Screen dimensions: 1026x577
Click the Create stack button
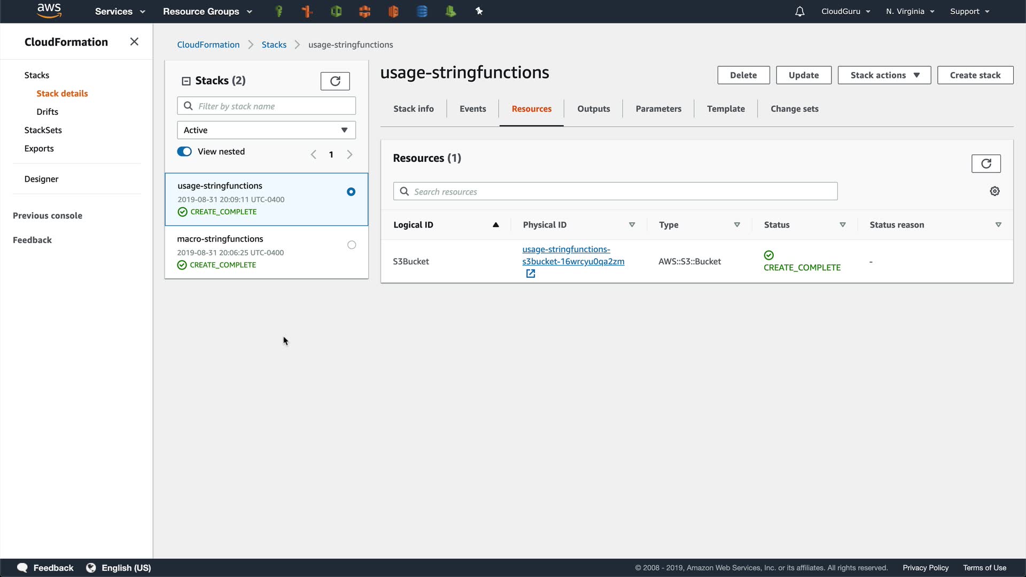975,75
